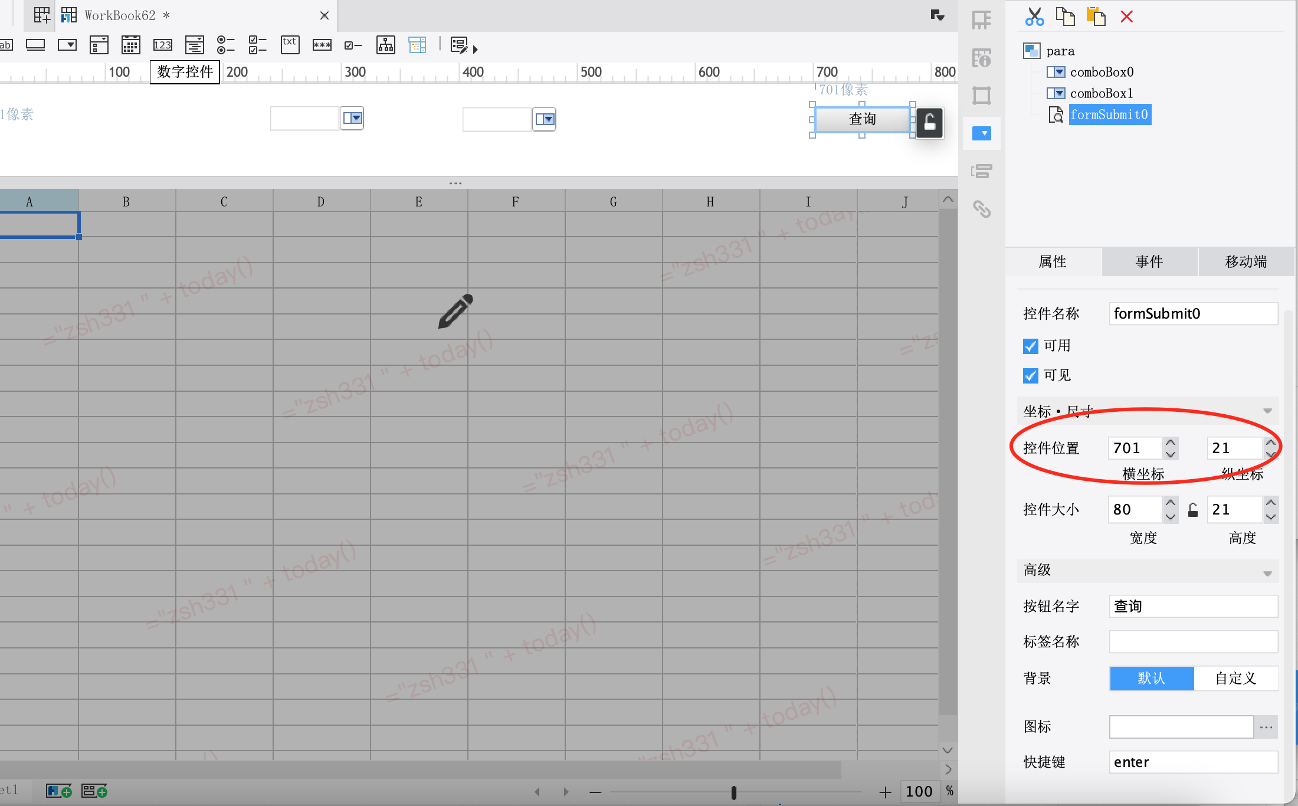Open the predefined widgets edit icon
1298x806 pixels.
(460, 45)
